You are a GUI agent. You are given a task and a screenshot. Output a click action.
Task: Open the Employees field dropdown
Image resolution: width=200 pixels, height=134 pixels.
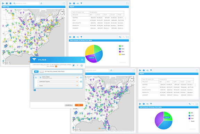[58, 77]
